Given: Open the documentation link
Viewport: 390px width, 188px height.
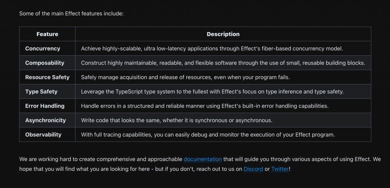Looking at the screenshot, I should (x=203, y=159).
